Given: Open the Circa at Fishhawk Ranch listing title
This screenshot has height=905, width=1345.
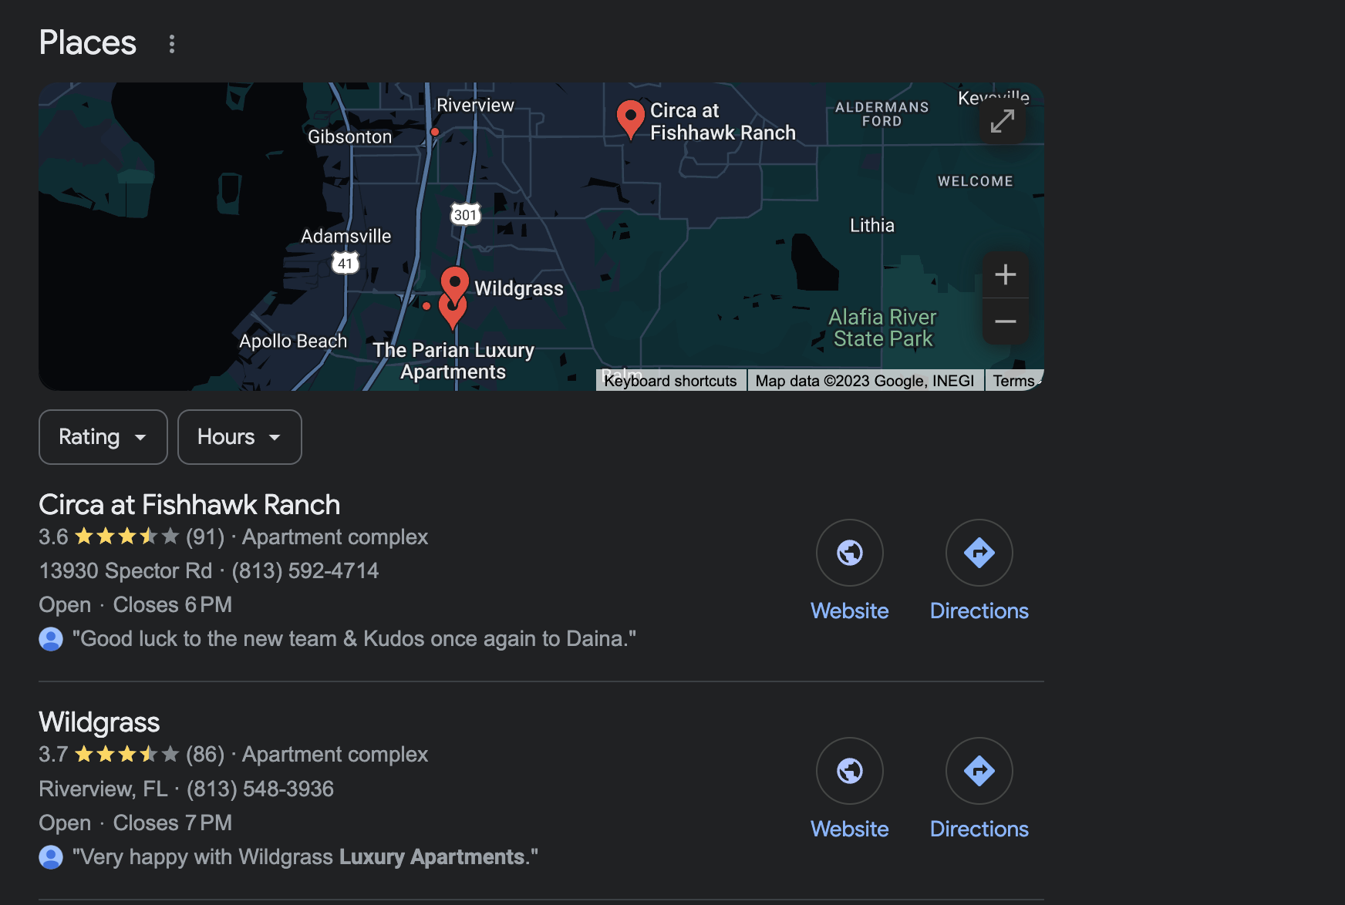Looking at the screenshot, I should [x=190, y=505].
